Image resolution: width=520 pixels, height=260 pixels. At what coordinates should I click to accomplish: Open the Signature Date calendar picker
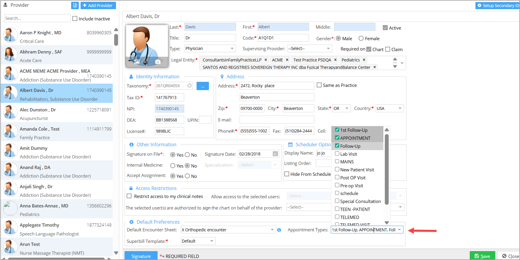[x=275, y=154]
